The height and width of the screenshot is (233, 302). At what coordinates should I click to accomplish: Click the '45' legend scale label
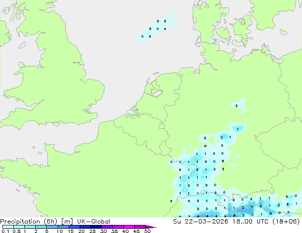pos(136,231)
